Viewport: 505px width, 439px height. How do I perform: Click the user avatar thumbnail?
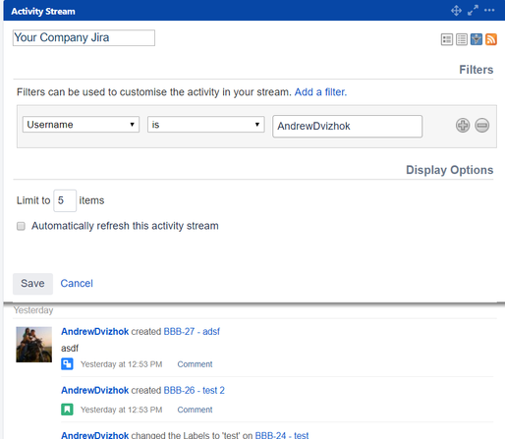34,345
